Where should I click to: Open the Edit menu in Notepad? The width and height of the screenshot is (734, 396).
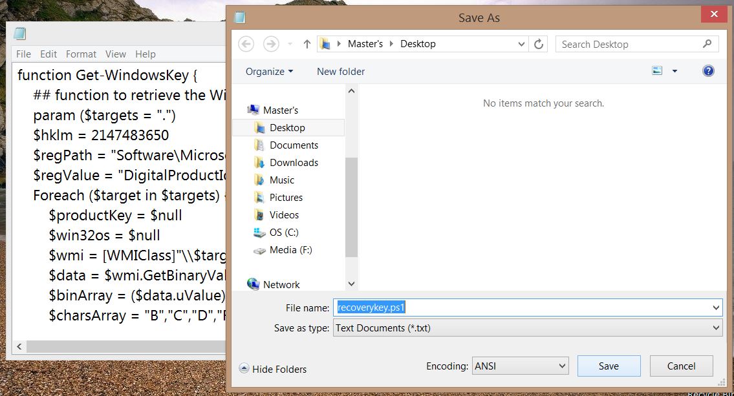click(48, 54)
